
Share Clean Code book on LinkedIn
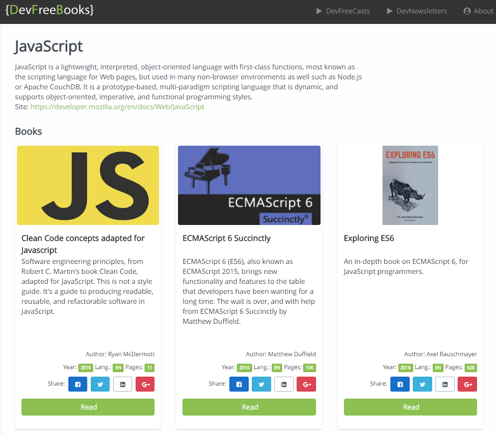pos(123,384)
